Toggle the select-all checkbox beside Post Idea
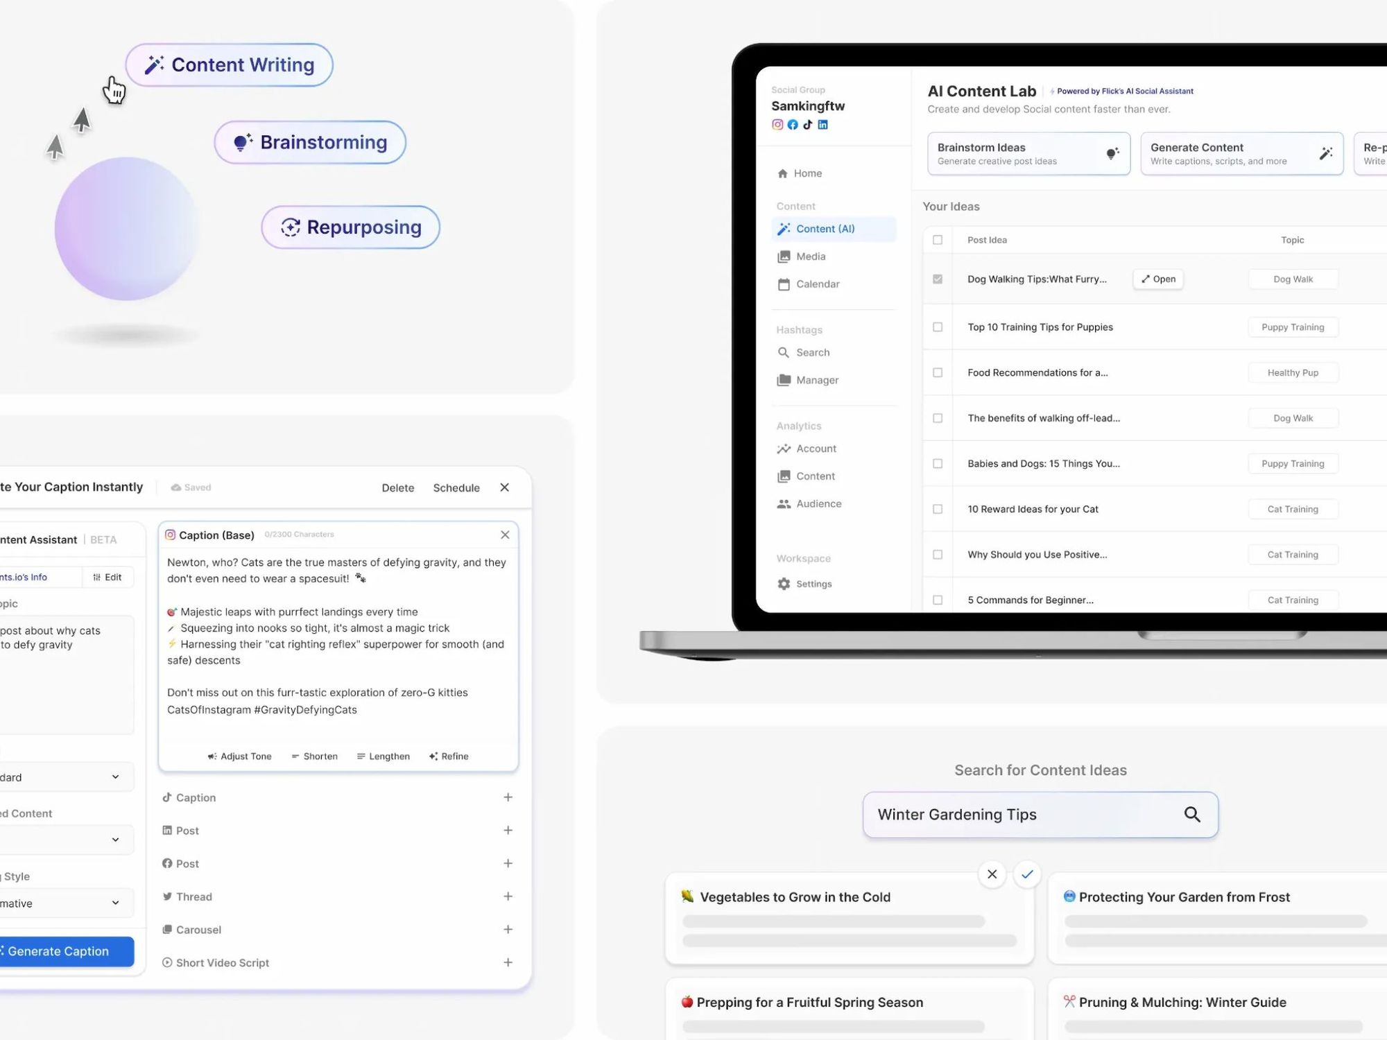The width and height of the screenshot is (1387, 1040). pos(938,240)
